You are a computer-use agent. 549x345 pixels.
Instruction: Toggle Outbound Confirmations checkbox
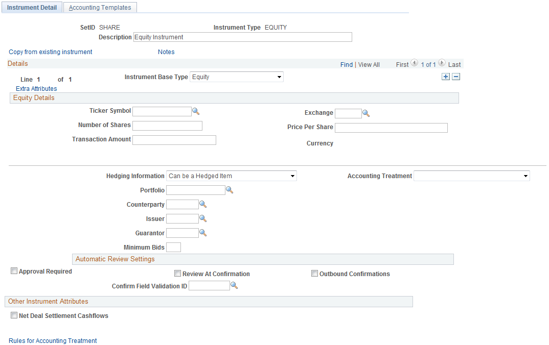[x=314, y=274]
